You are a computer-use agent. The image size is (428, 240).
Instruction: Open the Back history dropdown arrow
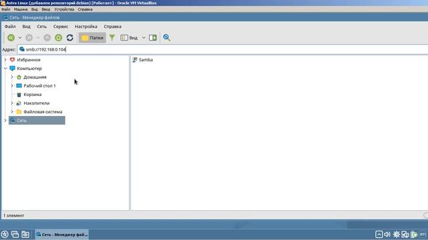tap(20, 38)
